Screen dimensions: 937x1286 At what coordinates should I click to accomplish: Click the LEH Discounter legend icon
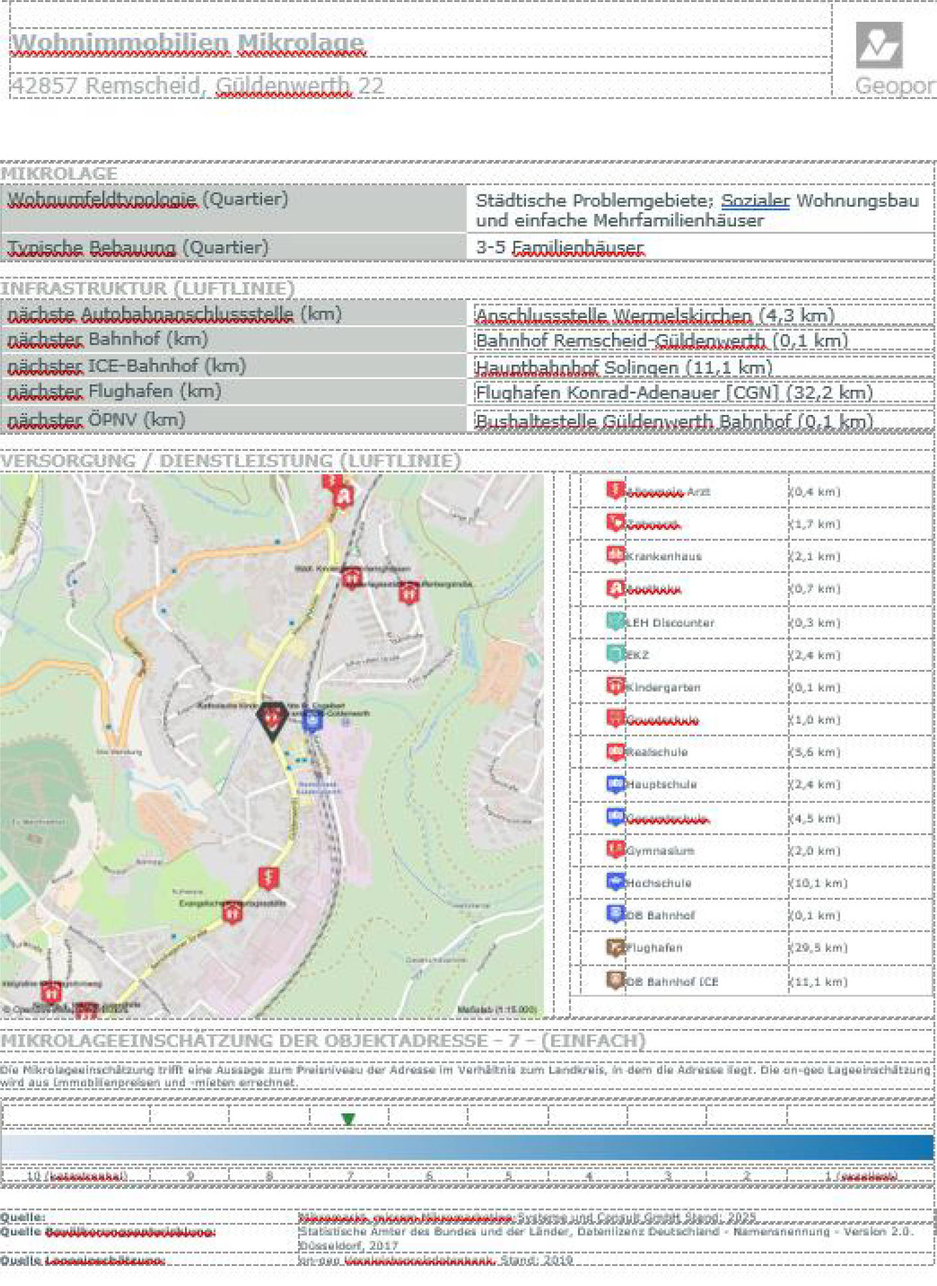[615, 621]
